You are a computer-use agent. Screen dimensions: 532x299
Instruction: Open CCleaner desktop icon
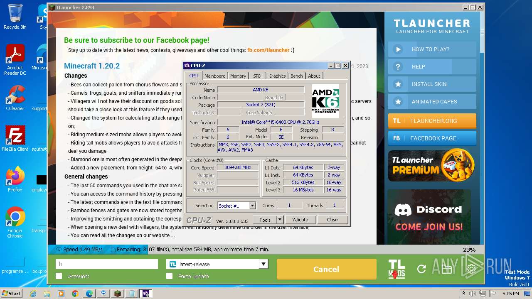(15, 98)
